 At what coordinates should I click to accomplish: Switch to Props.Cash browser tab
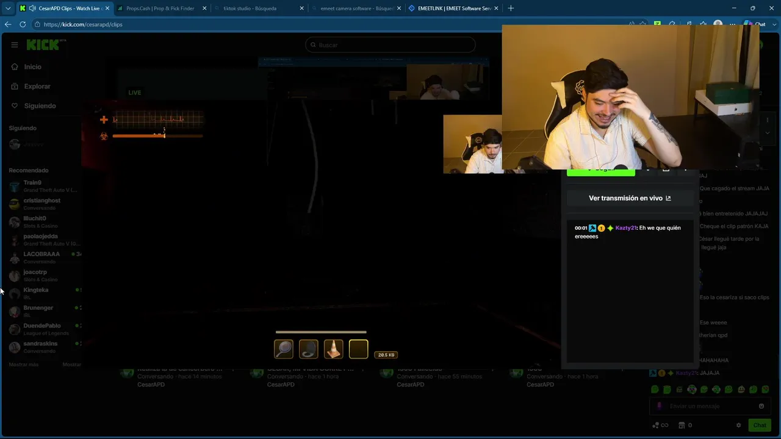[160, 9]
